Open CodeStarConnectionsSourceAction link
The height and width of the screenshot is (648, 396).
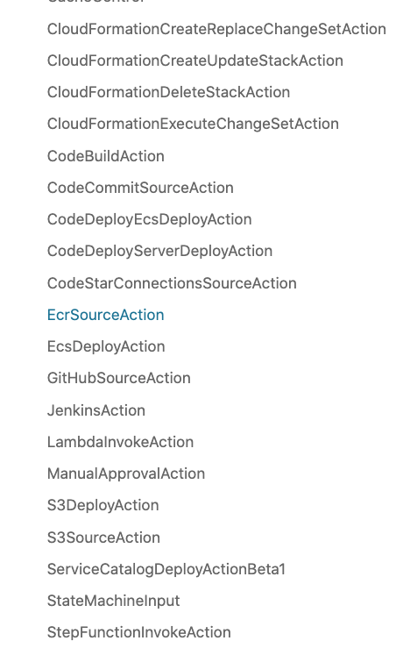pyautogui.click(x=172, y=283)
